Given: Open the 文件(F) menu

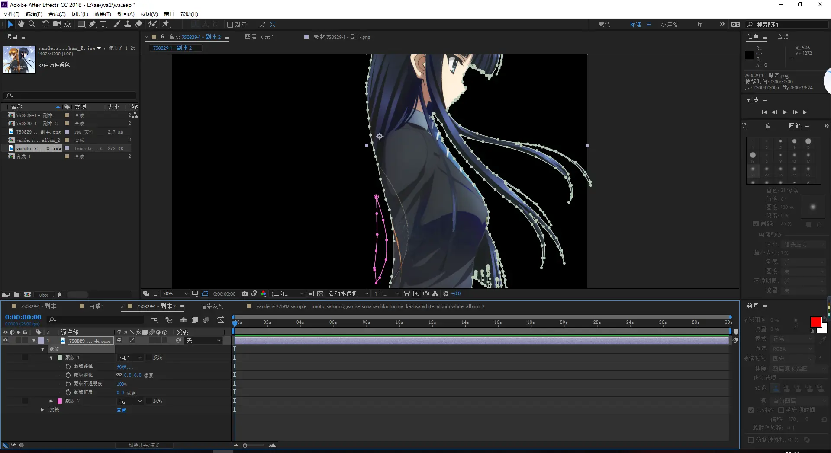Looking at the screenshot, I should tap(11, 14).
